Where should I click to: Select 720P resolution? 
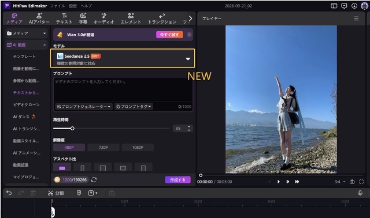pos(103,148)
